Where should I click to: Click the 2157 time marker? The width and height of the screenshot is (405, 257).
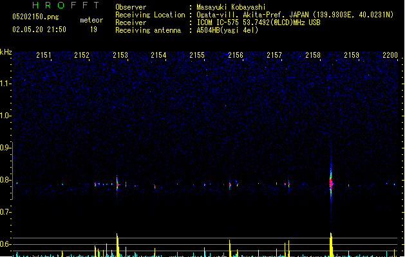(274, 55)
